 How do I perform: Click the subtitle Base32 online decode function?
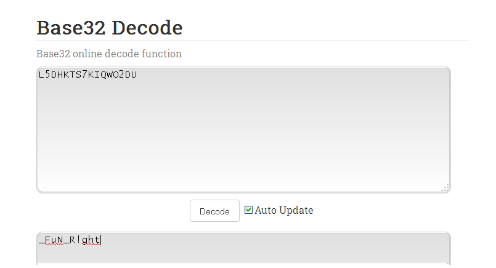109,54
